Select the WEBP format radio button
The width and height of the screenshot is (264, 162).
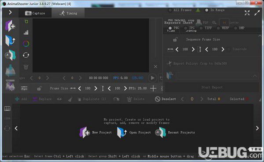pos(218,28)
